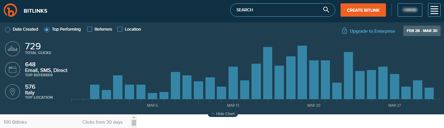The height and width of the screenshot is (128, 444).
Task: Open the blurred account name dropdown
Action: coord(410,10)
